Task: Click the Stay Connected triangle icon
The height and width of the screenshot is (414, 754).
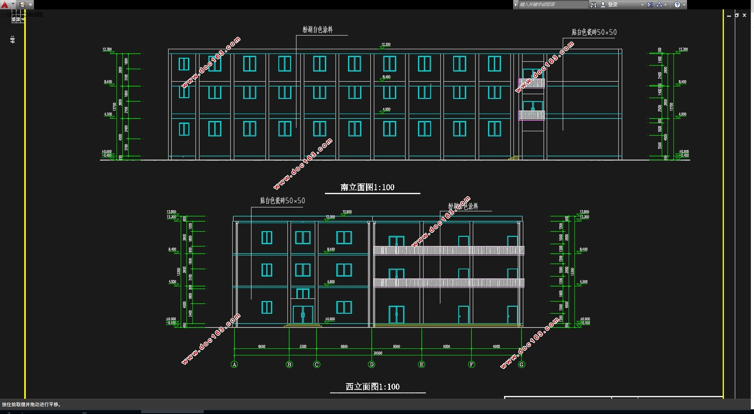Action: [659, 5]
